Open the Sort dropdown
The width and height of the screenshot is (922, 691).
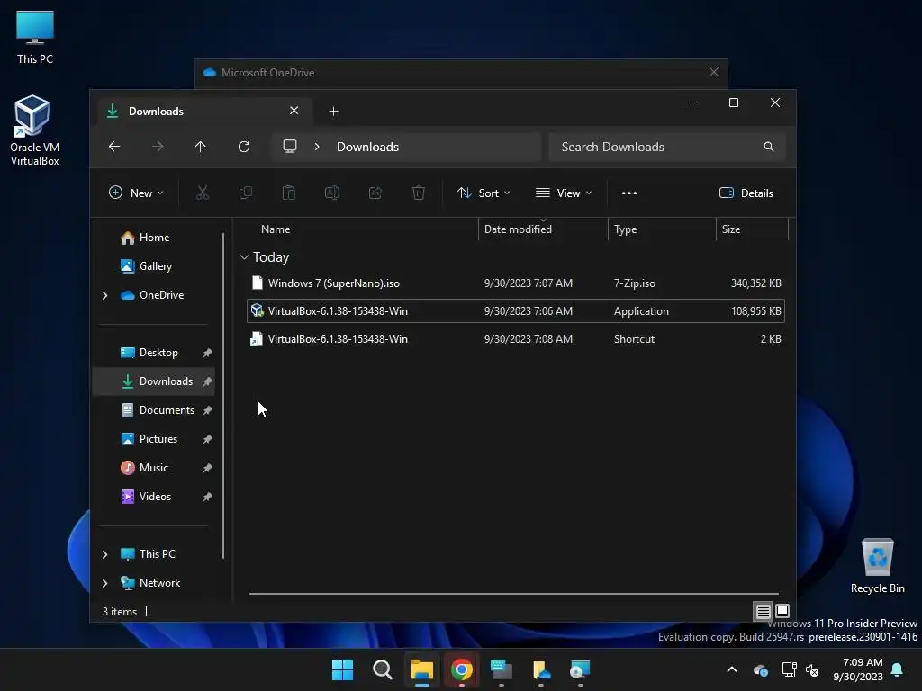484,193
